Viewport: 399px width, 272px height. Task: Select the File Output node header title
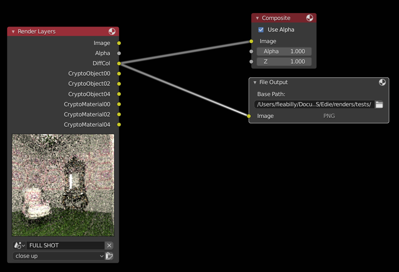pyautogui.click(x=274, y=82)
